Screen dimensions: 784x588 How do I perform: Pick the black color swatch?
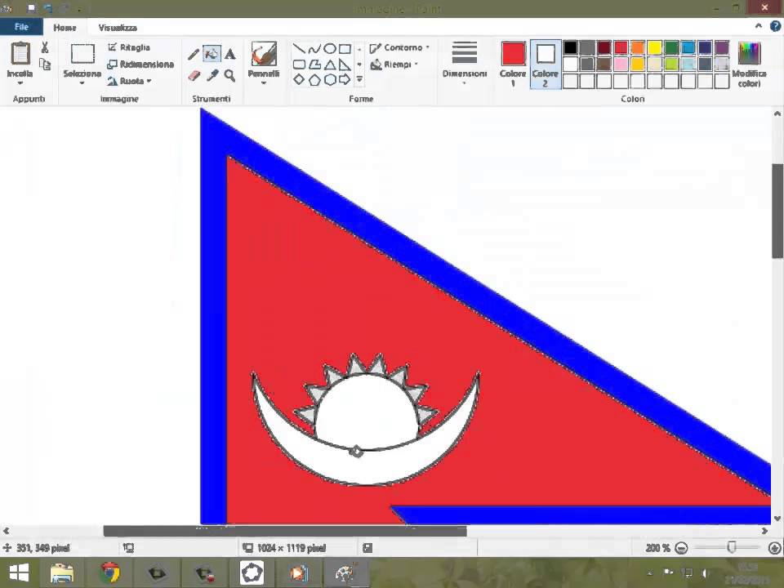point(570,47)
